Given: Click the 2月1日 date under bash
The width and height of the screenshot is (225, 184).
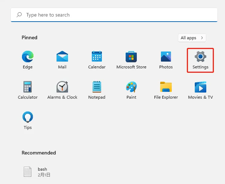Looking at the screenshot, I should pyautogui.click(x=44, y=175).
